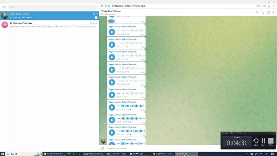
Task: Start a voice call with this contact
Action: (x=263, y=13)
